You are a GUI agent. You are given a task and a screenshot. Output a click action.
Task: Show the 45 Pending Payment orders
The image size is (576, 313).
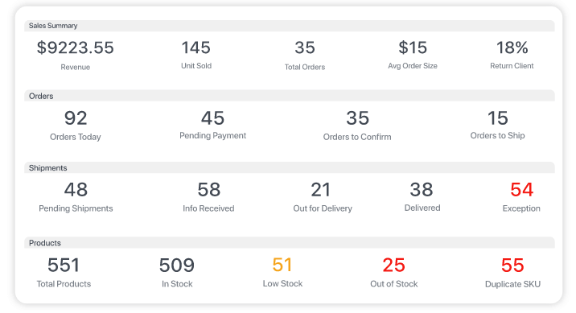tap(212, 125)
